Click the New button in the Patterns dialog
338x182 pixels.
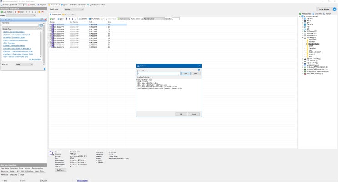pos(196,74)
